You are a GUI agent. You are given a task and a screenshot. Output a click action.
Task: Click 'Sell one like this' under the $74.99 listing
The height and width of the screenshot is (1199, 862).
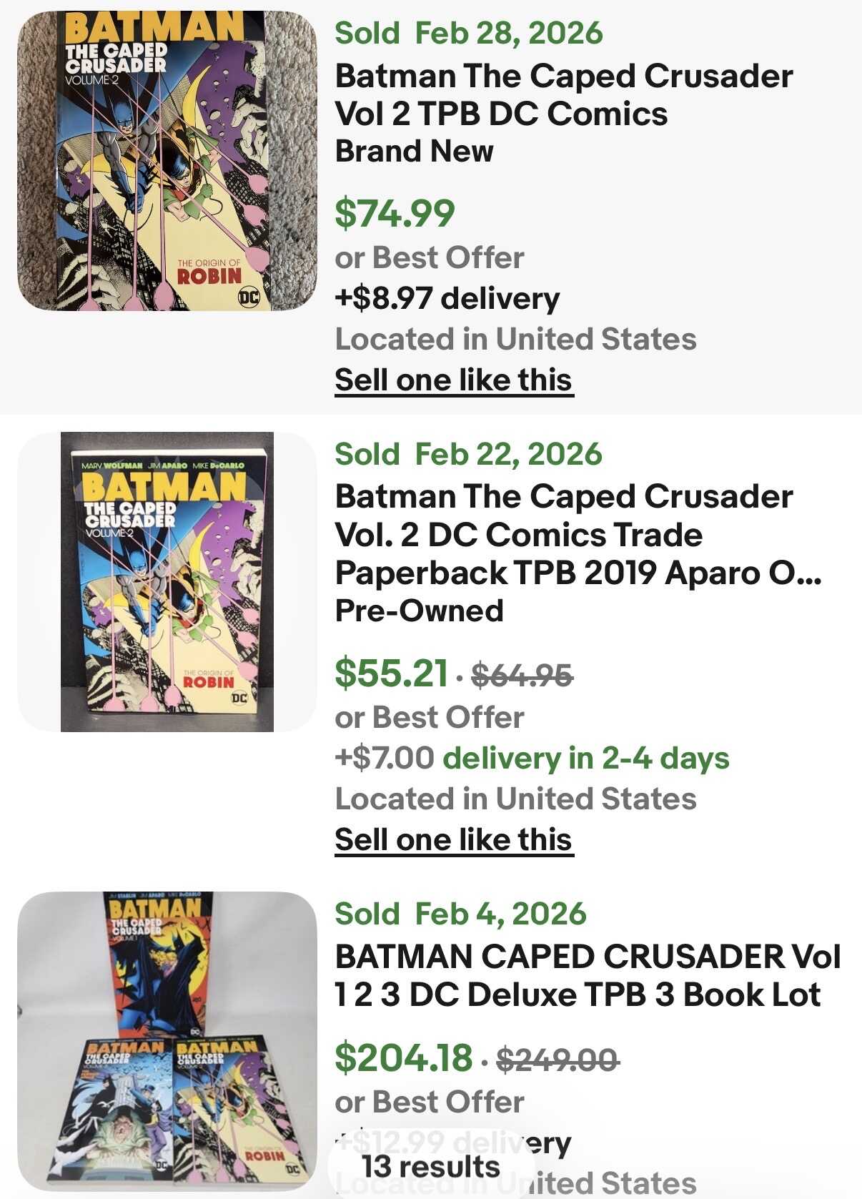pos(454,380)
